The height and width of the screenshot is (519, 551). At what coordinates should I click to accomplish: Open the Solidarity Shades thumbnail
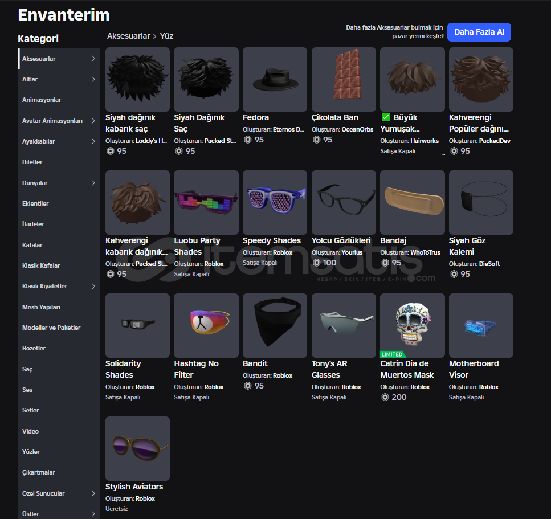[x=137, y=325]
